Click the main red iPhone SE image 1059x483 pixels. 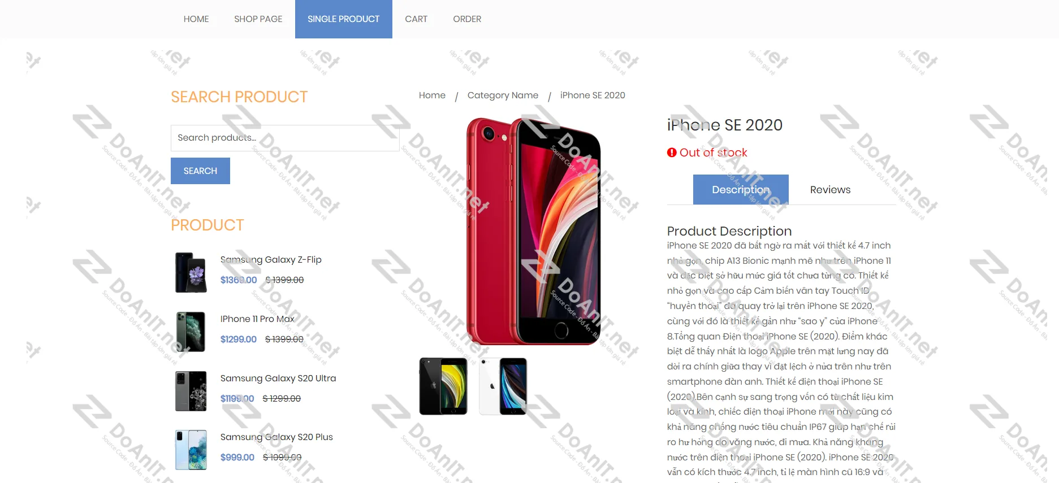pos(534,231)
